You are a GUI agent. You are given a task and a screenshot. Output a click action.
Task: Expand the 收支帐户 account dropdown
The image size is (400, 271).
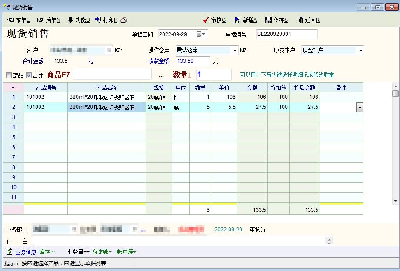pyautogui.click(x=360, y=50)
